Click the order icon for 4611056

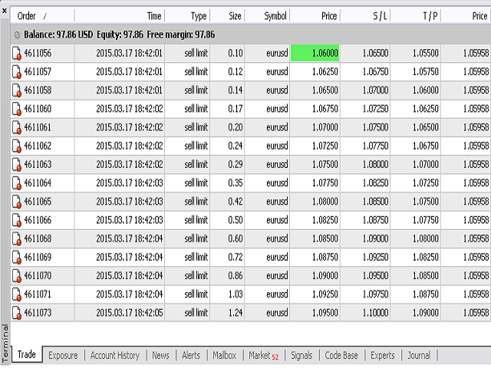click(17, 54)
